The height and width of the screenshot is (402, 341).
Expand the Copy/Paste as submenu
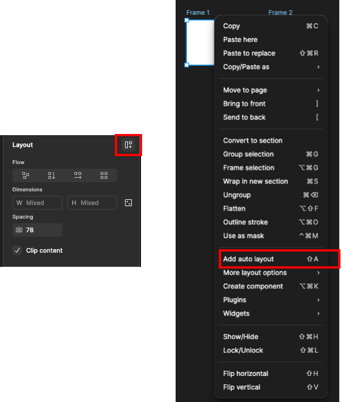click(271, 67)
